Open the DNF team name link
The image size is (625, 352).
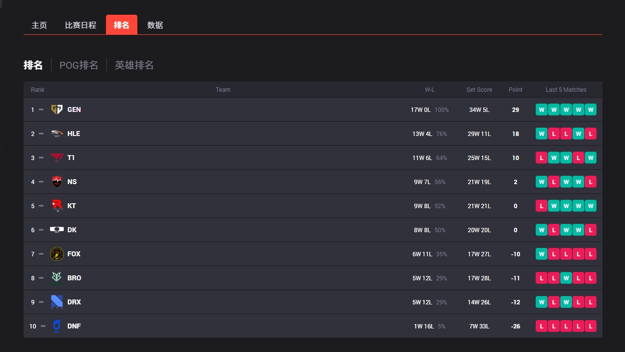click(74, 326)
